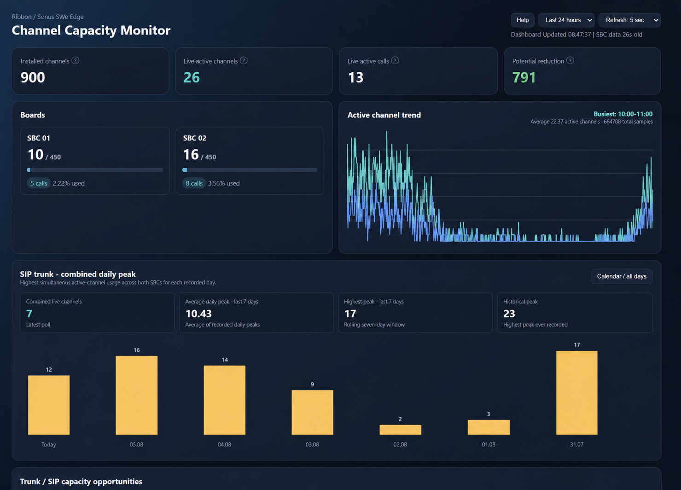Select the Potential reduction value 791
This screenshot has height=490, width=681.
point(524,77)
